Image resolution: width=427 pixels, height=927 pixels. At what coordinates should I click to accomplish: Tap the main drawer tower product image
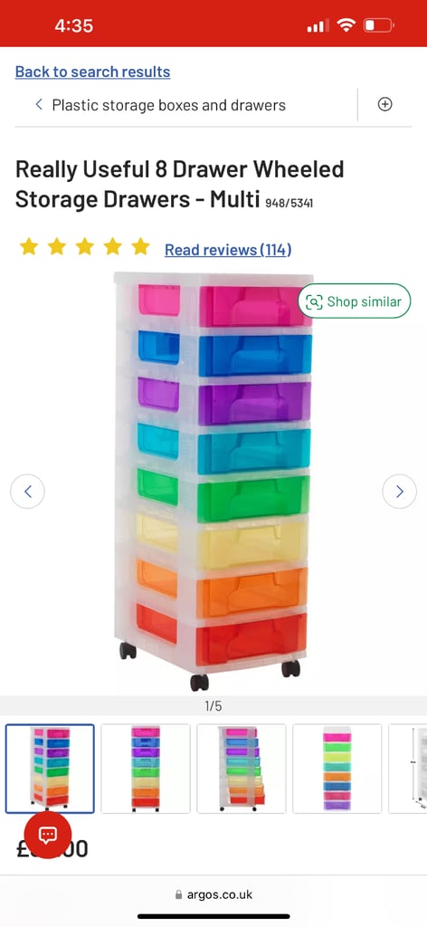point(213,482)
